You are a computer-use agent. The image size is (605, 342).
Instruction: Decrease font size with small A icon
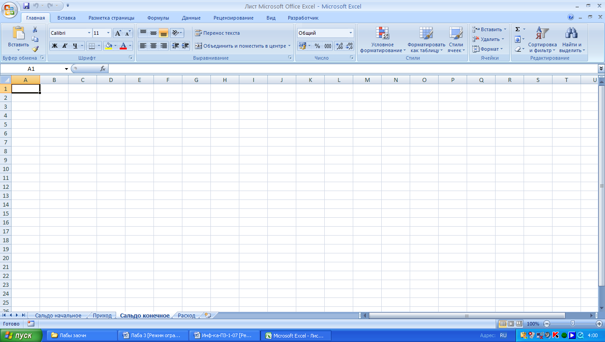point(128,33)
